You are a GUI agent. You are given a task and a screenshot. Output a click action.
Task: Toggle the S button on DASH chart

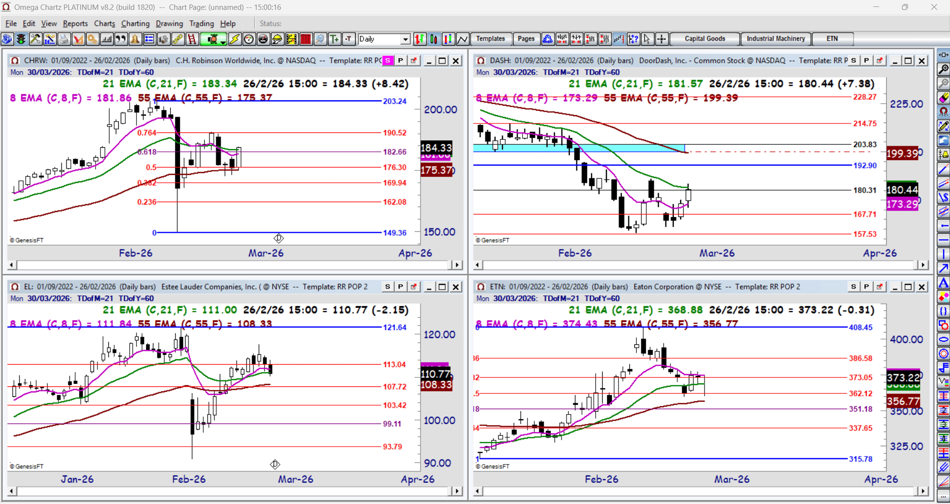[x=854, y=60]
